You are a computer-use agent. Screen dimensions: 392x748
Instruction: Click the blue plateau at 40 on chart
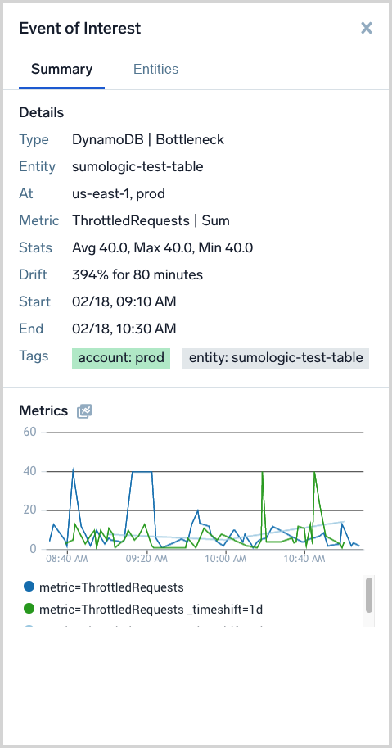coord(142,472)
